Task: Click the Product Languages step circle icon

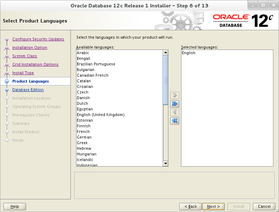Action: (x=7, y=81)
